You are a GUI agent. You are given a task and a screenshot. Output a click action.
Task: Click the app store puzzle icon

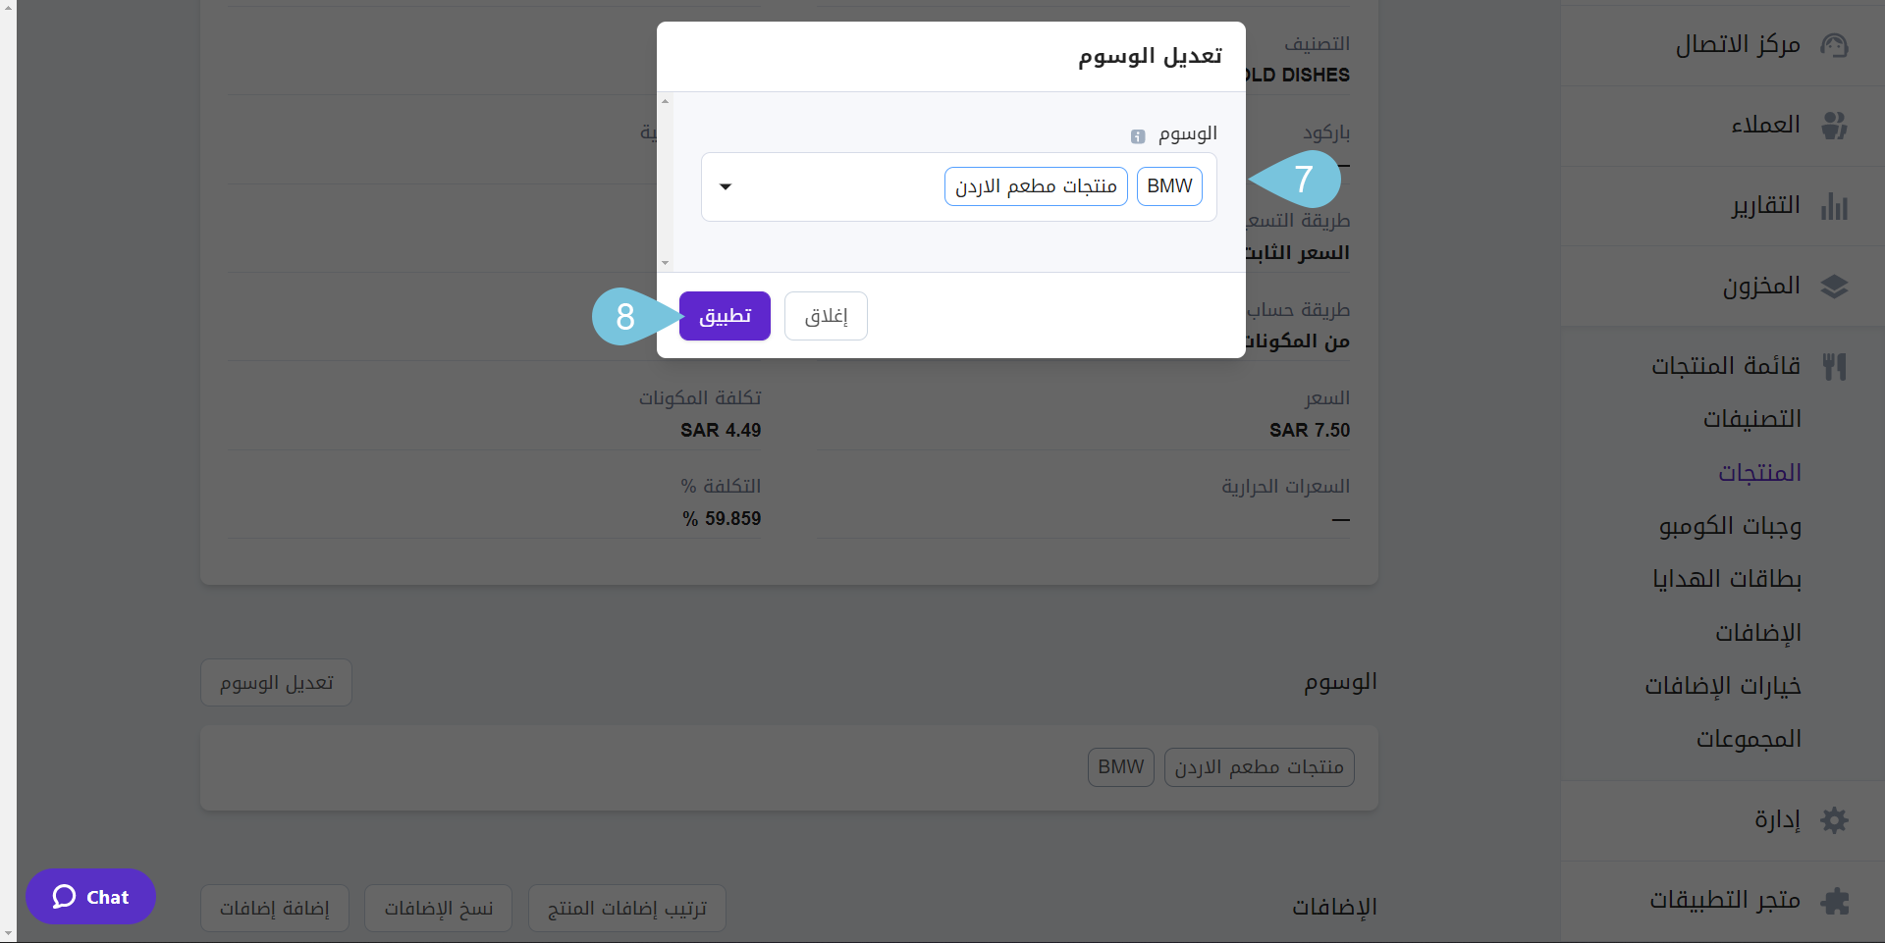[x=1834, y=901]
